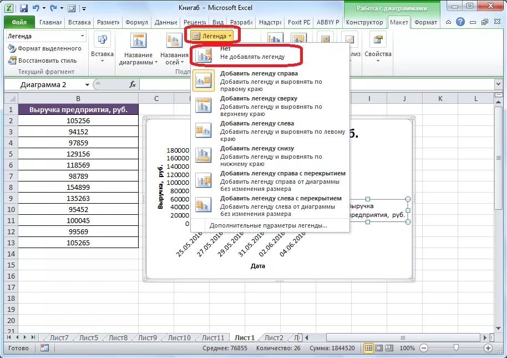Choose 'Добавить легенду слева' icon option
507x358 pixels.
(x=204, y=130)
